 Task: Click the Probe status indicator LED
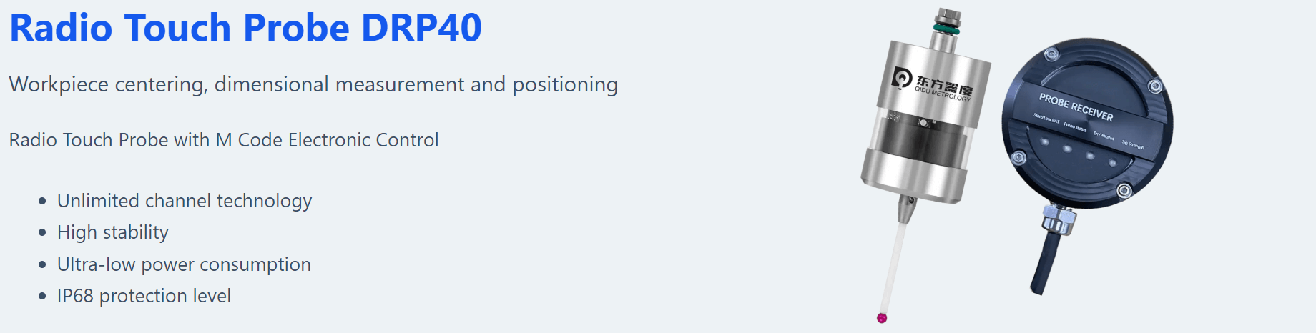[1067, 149]
